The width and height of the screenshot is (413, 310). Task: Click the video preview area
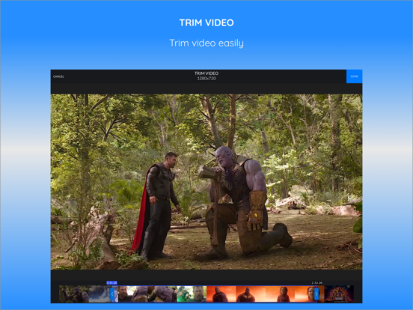pyautogui.click(x=206, y=182)
